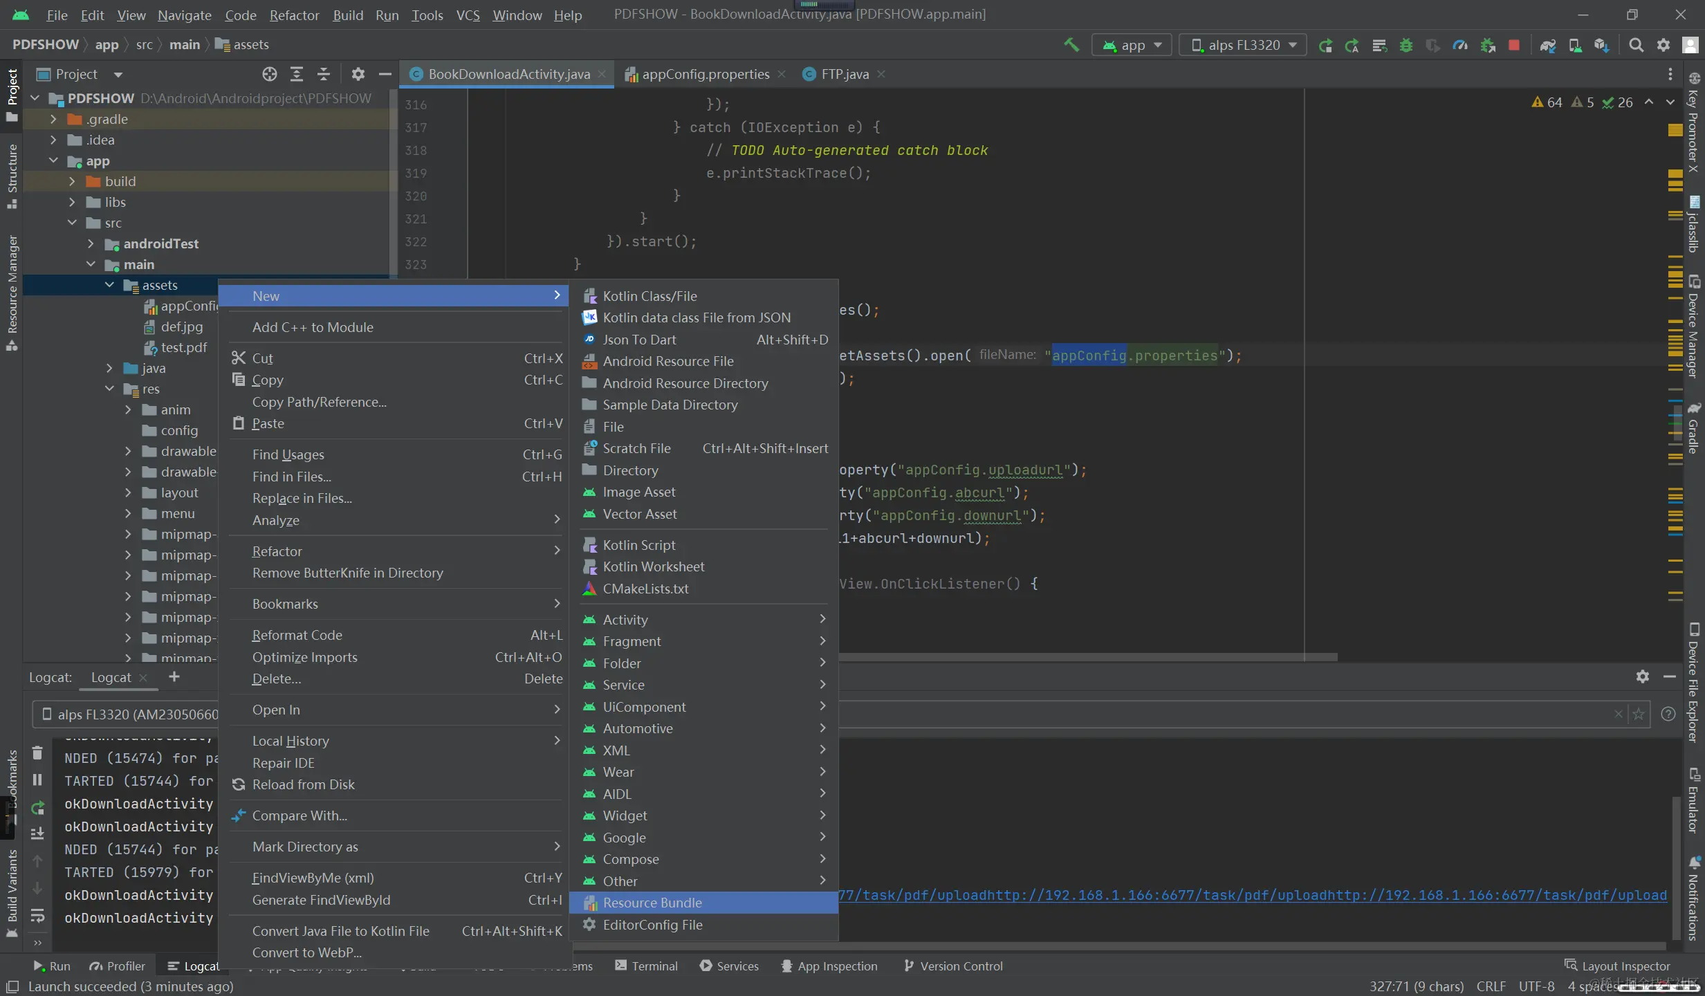Toggle soft-wrap in Logcat panel
Image resolution: width=1705 pixels, height=996 pixels.
[37, 916]
